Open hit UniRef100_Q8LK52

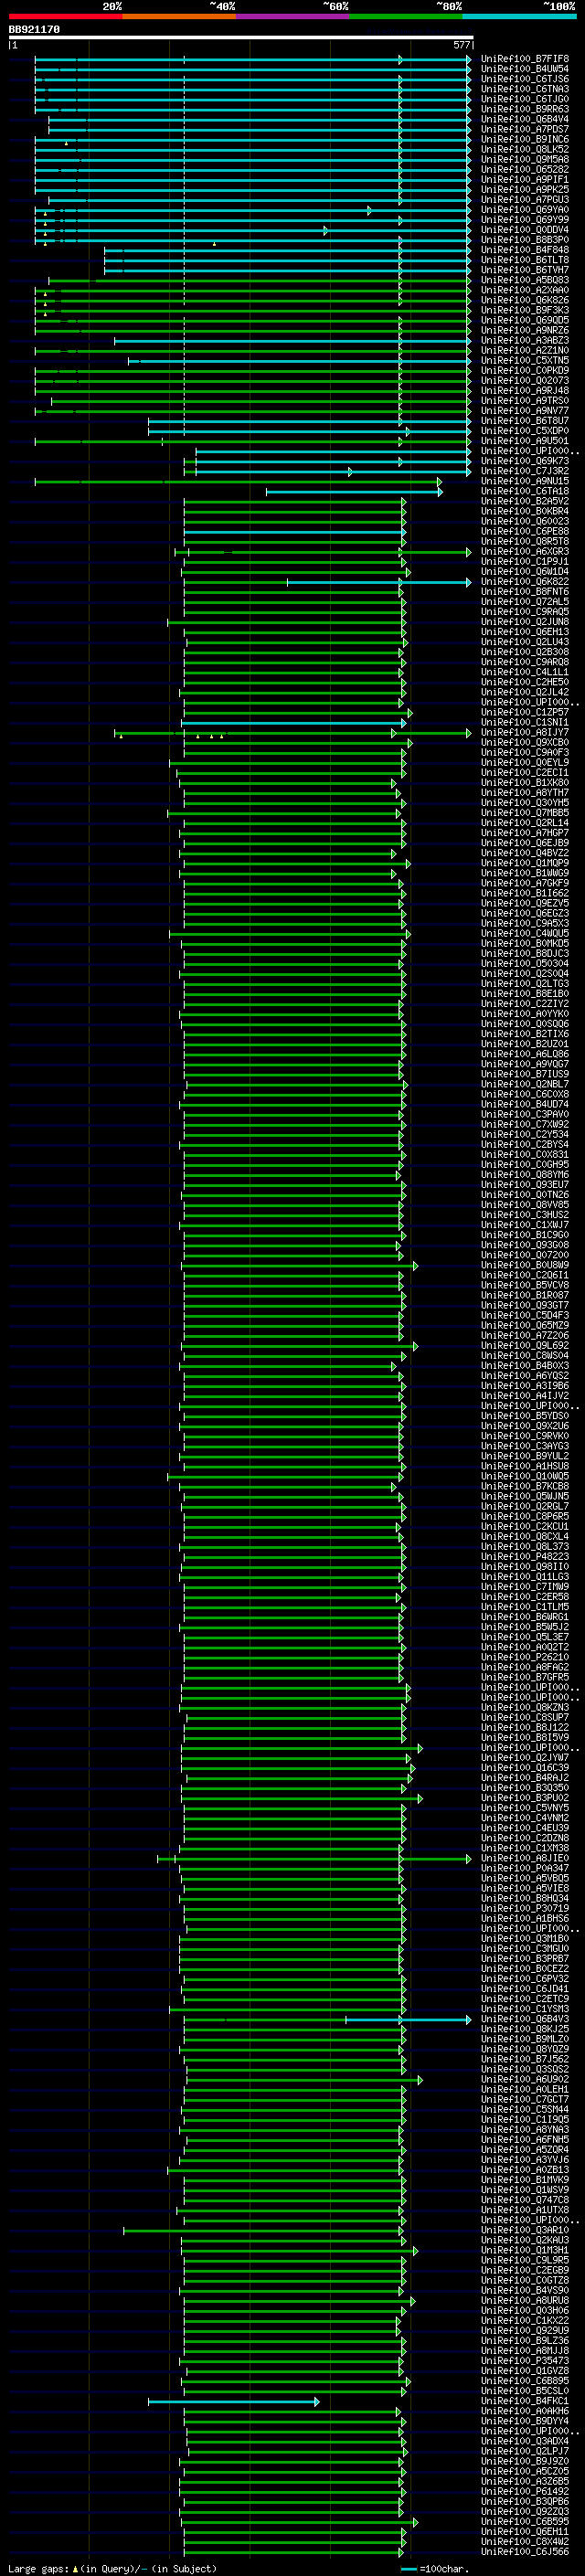click(x=525, y=149)
